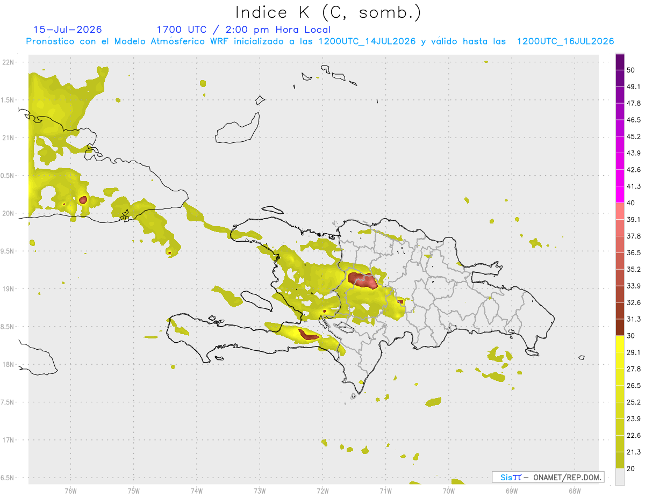Viewport: 645px width, 498px height.
Task: Click the colorbar label "47.8"
Action: 634,104
